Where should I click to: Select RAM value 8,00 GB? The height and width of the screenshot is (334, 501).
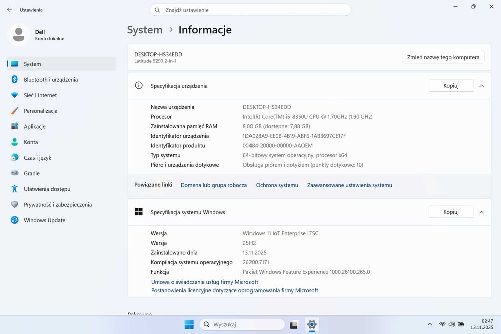(x=276, y=126)
